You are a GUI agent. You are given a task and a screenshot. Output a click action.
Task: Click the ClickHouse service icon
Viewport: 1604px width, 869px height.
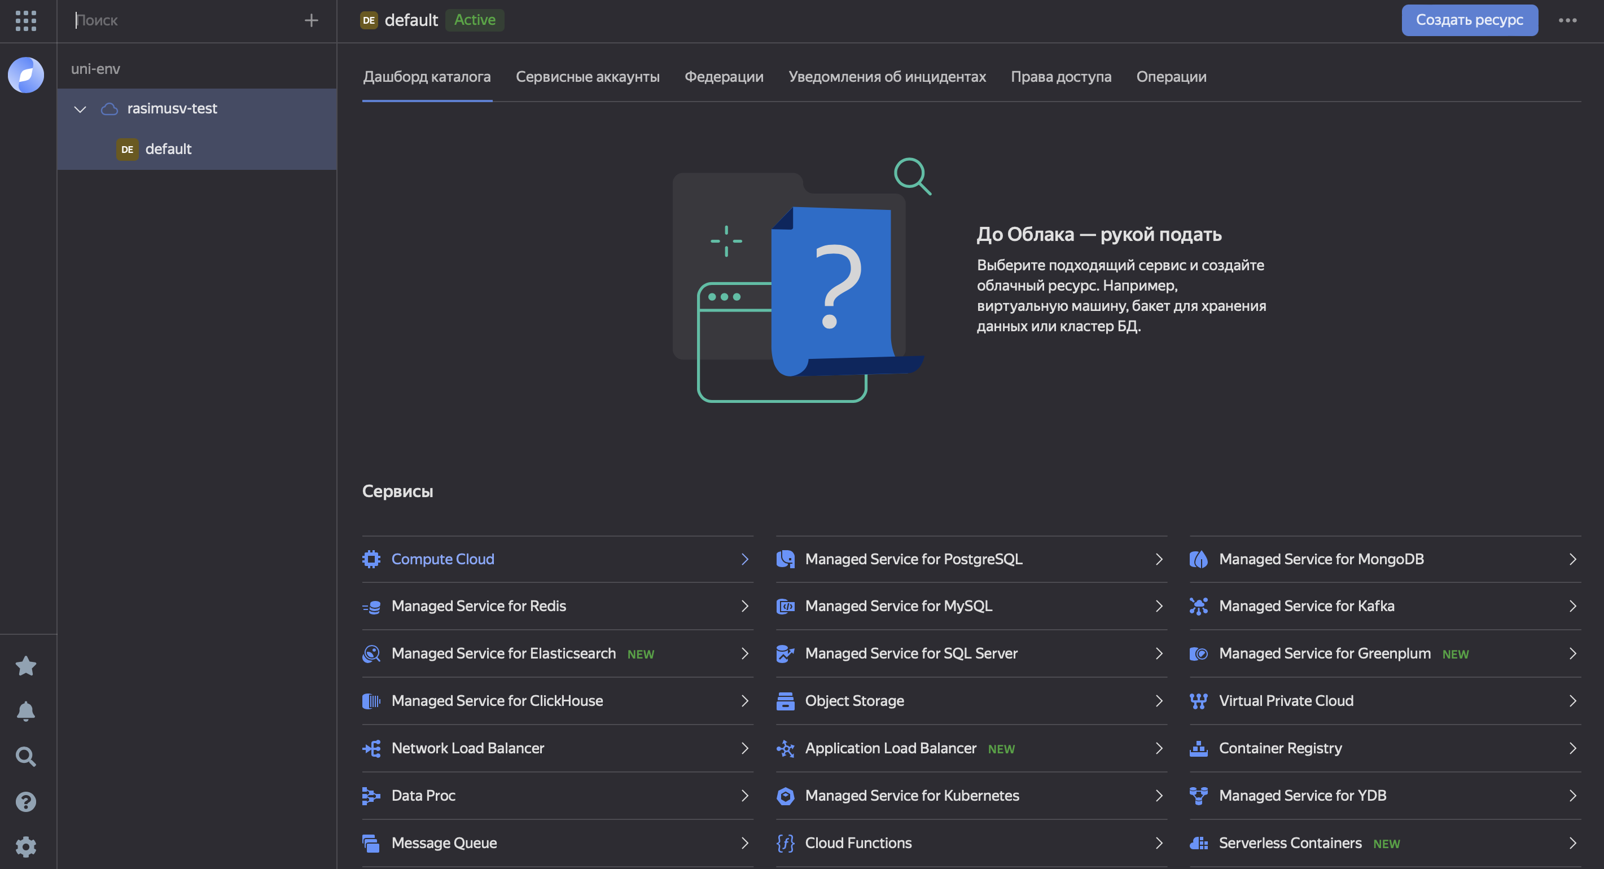pos(371,701)
